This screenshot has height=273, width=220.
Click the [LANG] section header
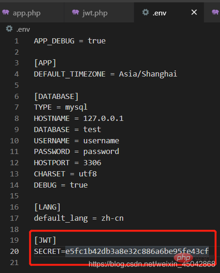click(47, 207)
